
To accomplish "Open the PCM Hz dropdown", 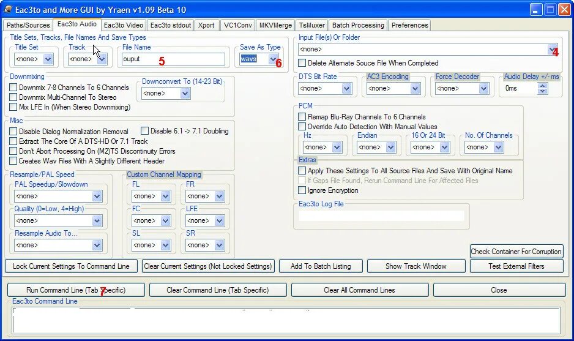I will [x=337, y=148].
